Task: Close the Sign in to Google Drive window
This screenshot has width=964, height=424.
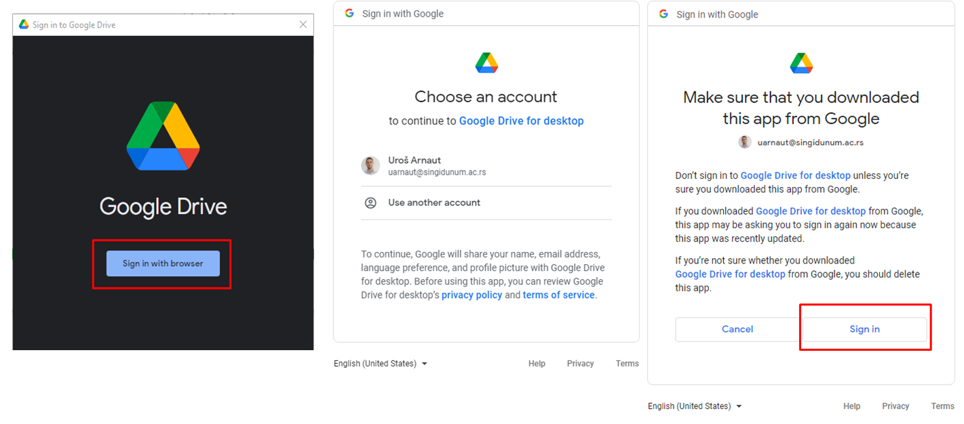Action: tap(303, 24)
